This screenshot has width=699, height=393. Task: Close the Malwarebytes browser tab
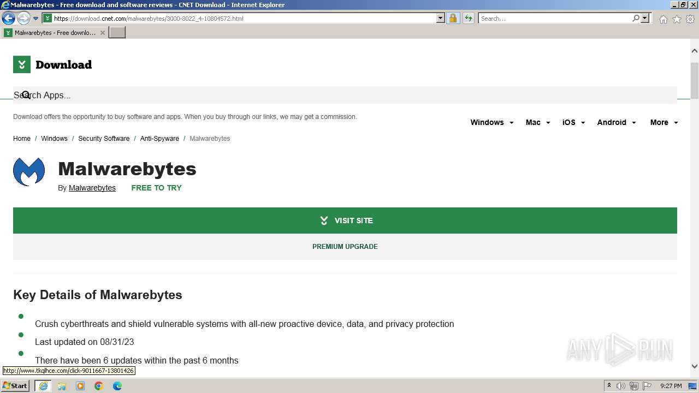click(x=102, y=33)
